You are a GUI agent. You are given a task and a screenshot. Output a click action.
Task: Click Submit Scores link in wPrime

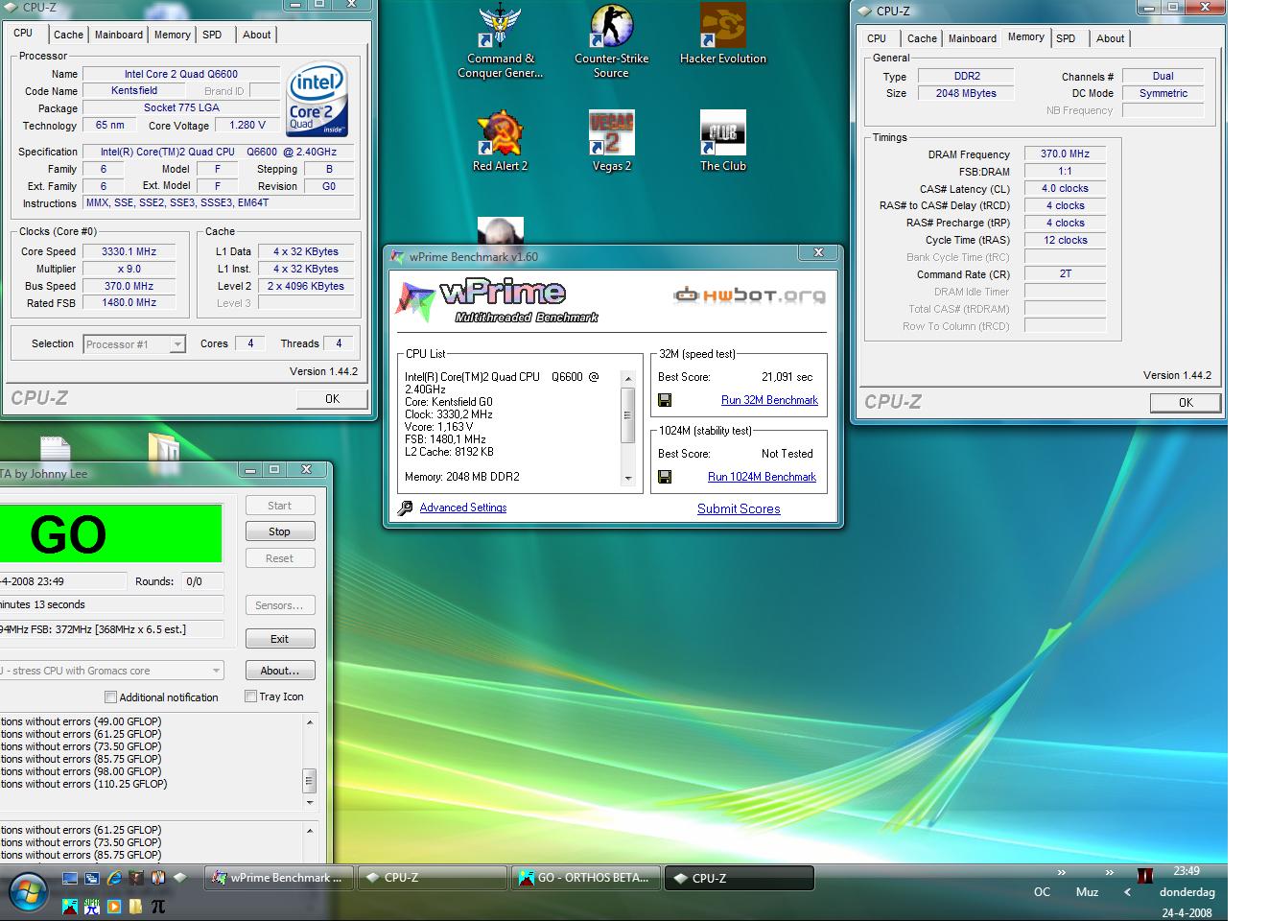point(739,508)
